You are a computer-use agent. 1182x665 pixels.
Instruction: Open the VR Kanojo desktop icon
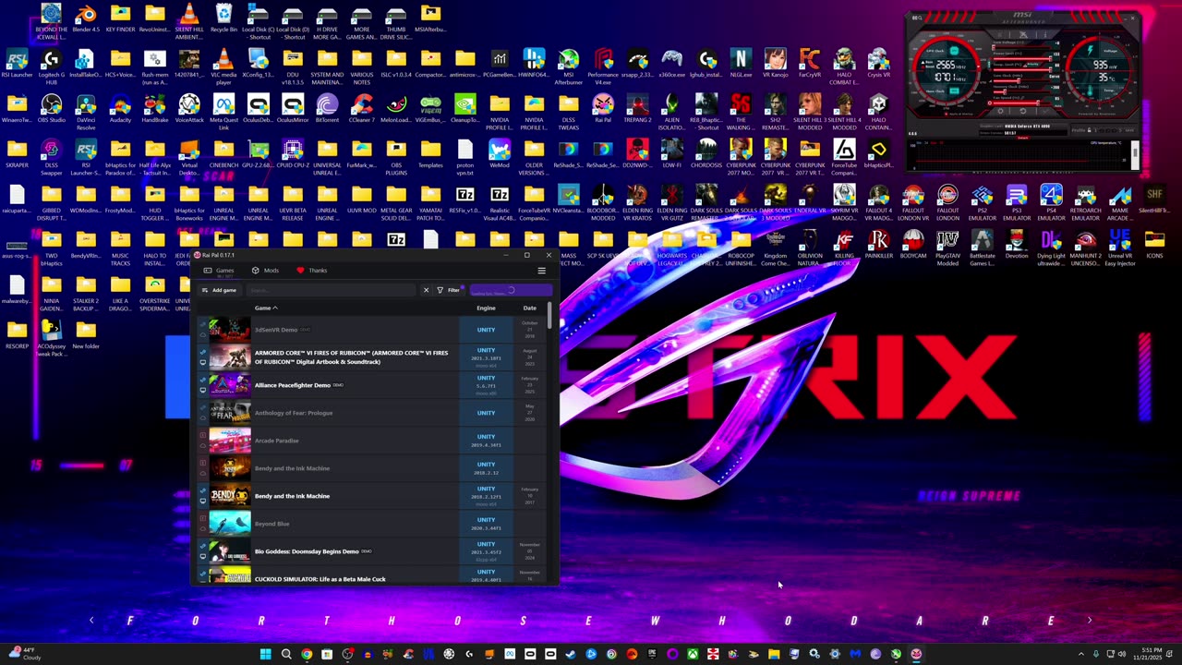(x=775, y=65)
